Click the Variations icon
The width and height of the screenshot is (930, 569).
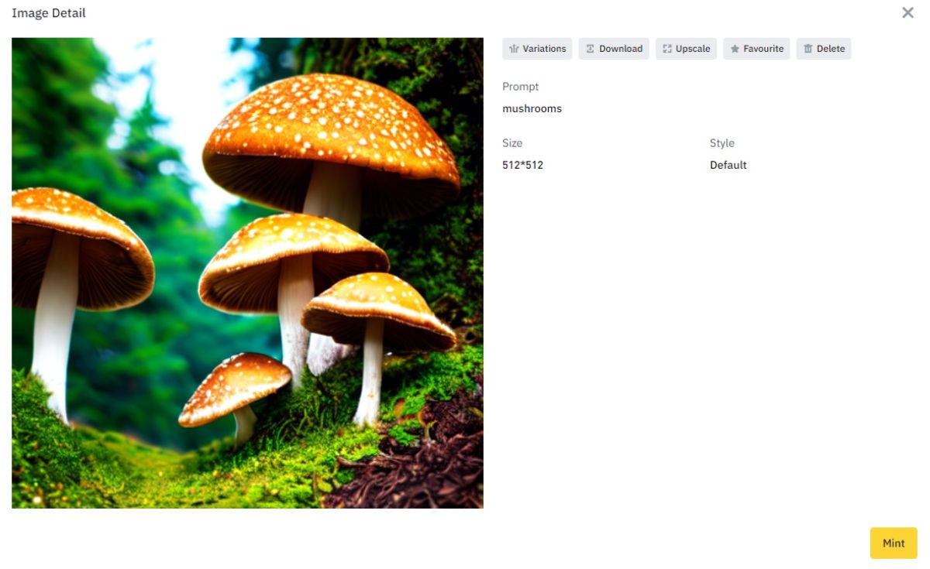point(514,49)
